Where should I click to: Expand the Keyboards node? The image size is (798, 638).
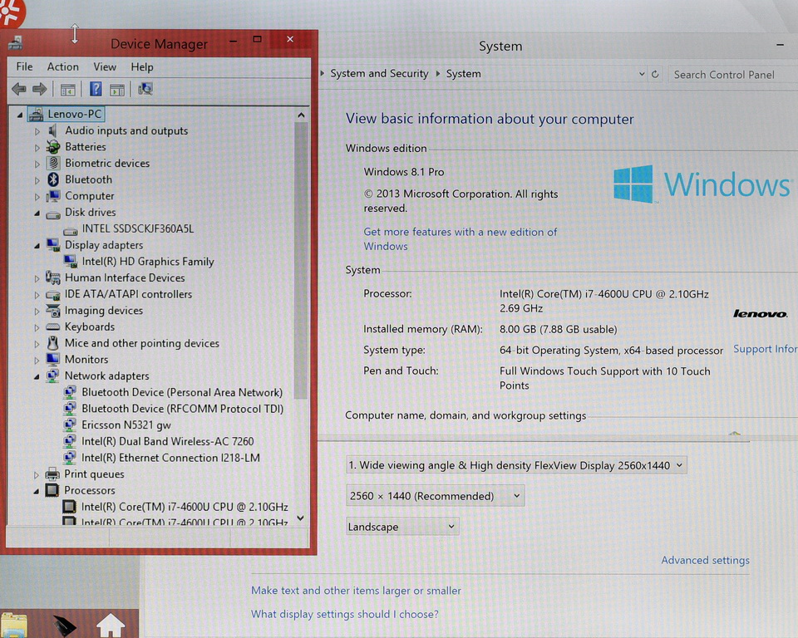[x=37, y=327]
